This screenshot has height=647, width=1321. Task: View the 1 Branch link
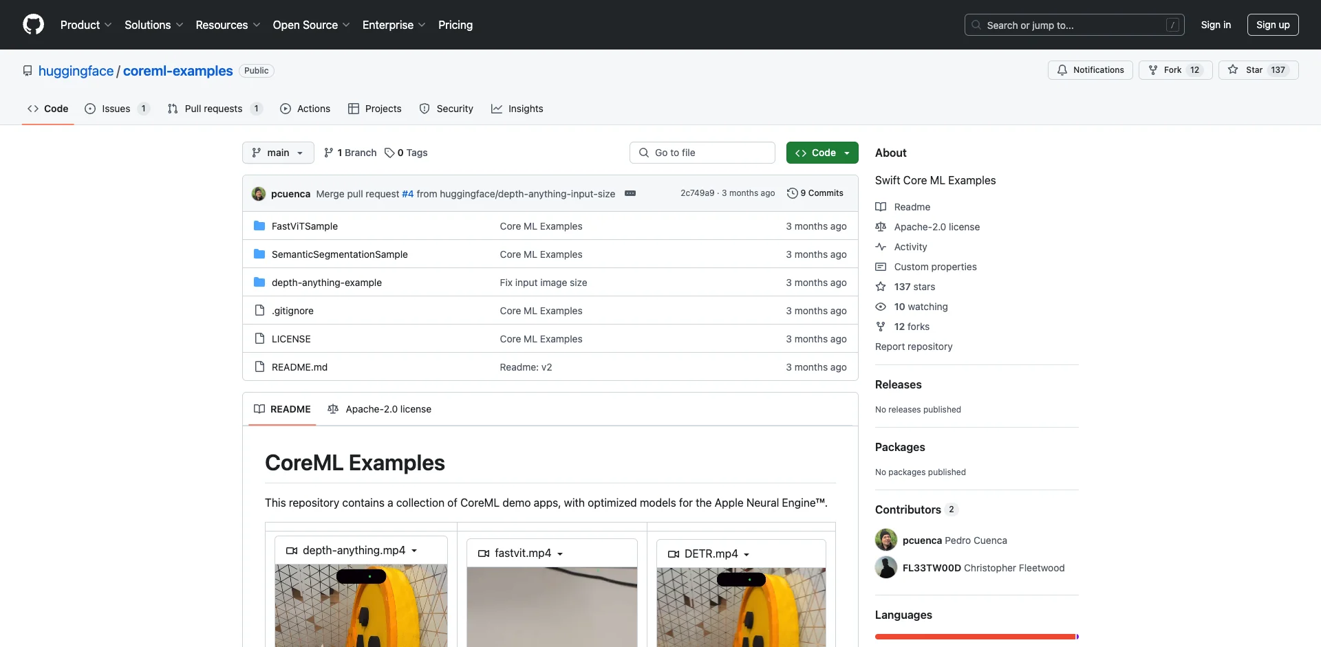(350, 153)
